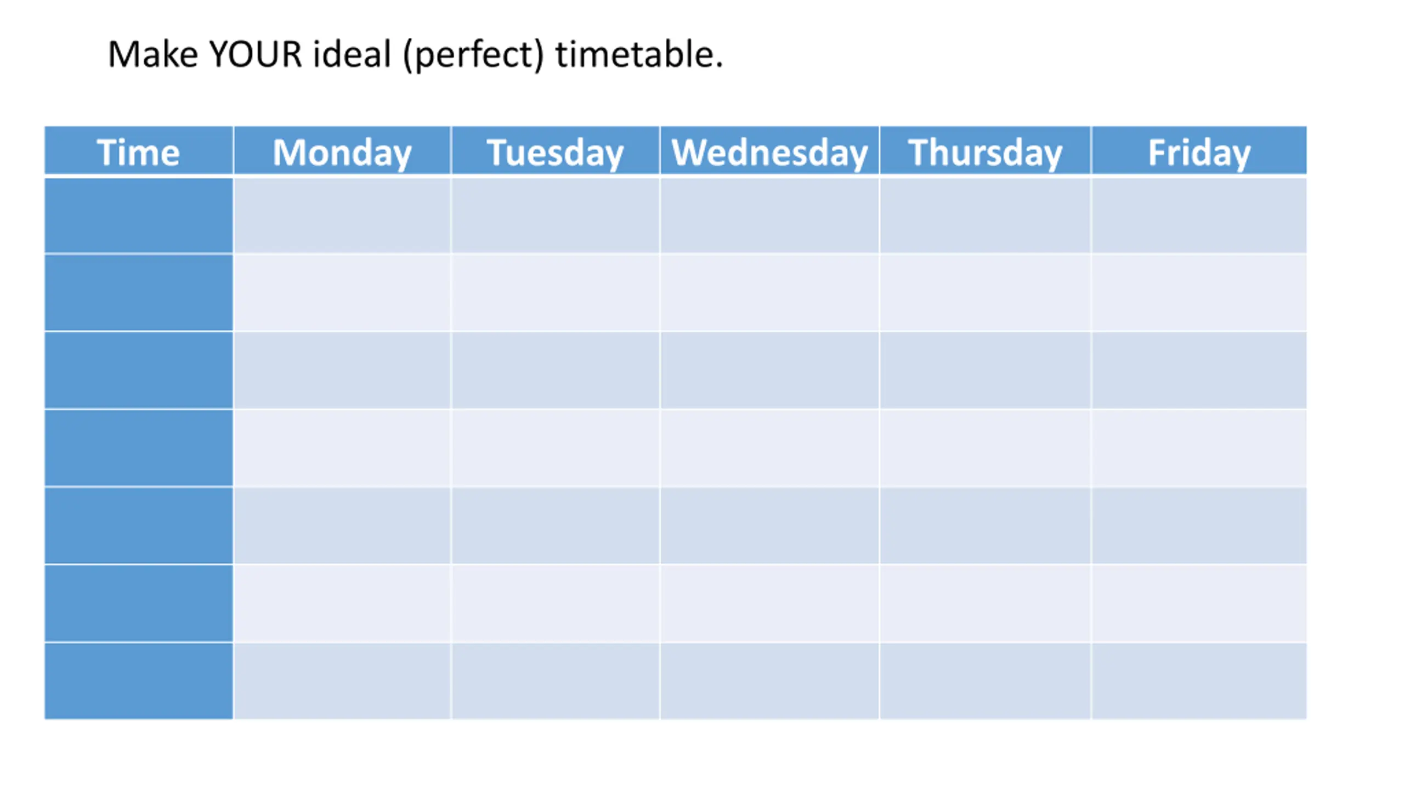Select Time cell in the fourth row

pyautogui.click(x=138, y=448)
